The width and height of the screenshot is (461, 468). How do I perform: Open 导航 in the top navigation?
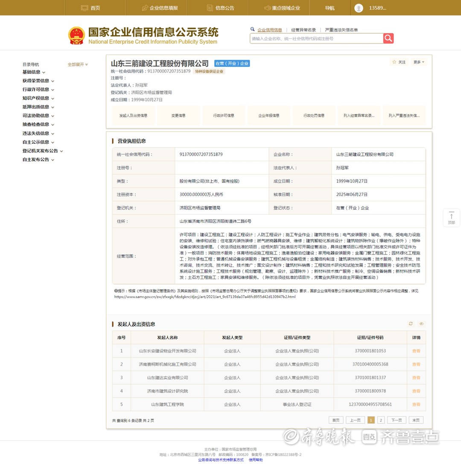[330, 8]
